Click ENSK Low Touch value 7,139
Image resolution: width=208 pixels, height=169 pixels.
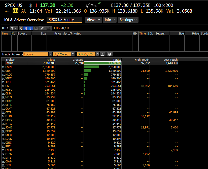(174, 150)
